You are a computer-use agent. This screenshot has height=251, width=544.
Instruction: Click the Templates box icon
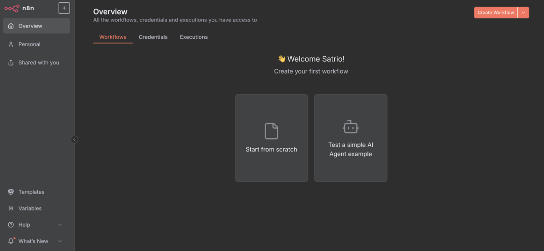point(11,192)
